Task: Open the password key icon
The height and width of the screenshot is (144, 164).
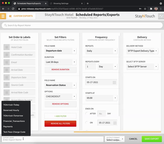Action: [x=140, y=9]
